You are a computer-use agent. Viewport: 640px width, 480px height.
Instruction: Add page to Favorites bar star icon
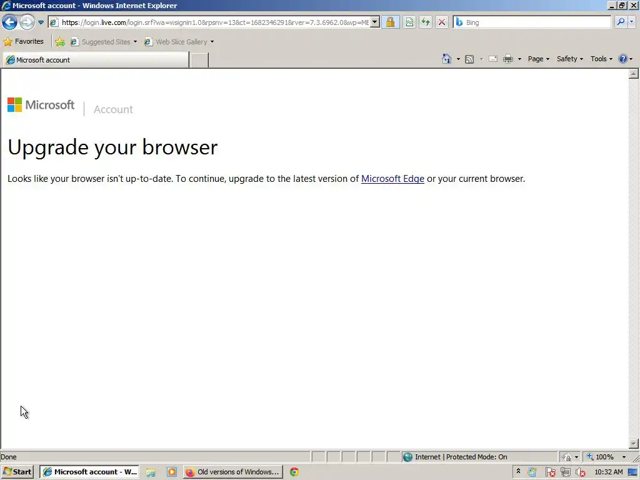[60, 42]
